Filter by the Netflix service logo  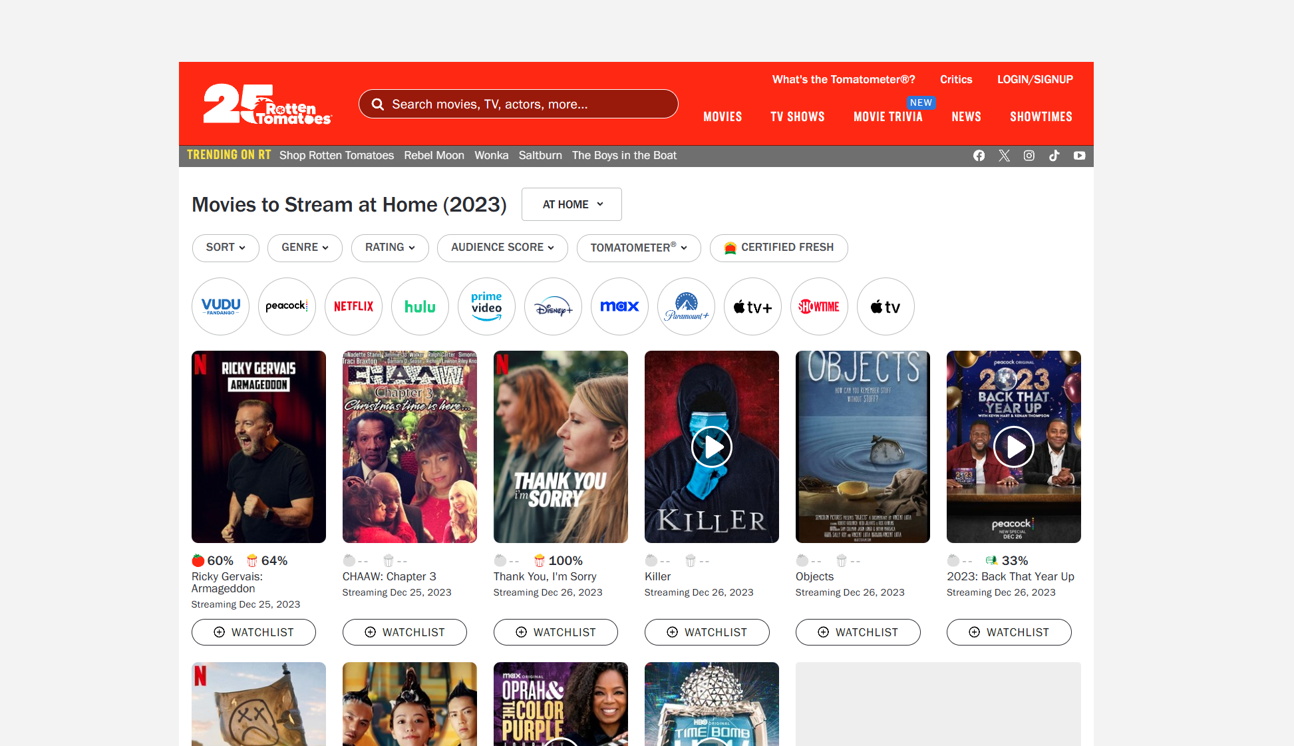(x=353, y=307)
